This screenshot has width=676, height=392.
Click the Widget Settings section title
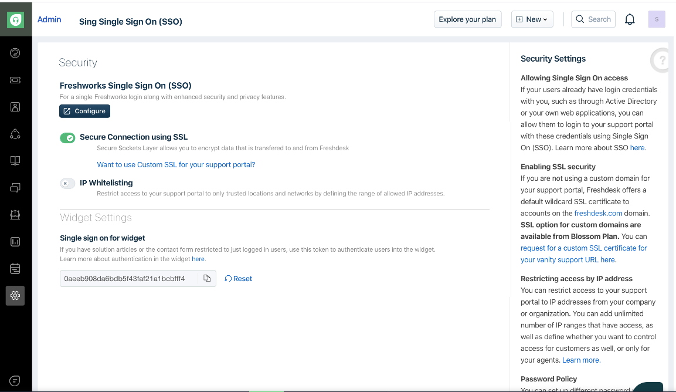(96, 218)
